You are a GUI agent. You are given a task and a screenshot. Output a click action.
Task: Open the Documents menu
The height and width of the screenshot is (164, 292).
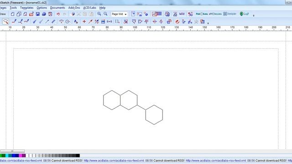pyautogui.click(x=57, y=8)
